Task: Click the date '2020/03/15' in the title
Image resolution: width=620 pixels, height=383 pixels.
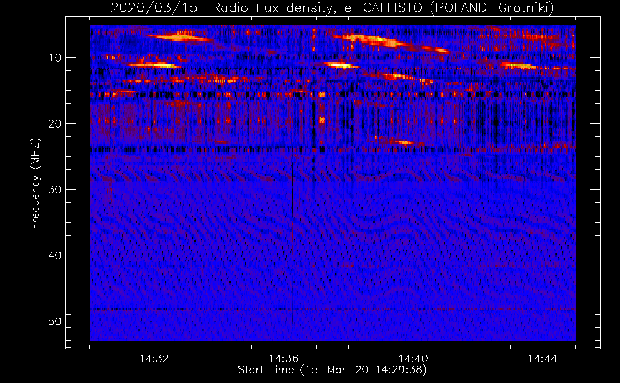Action: click(x=154, y=8)
